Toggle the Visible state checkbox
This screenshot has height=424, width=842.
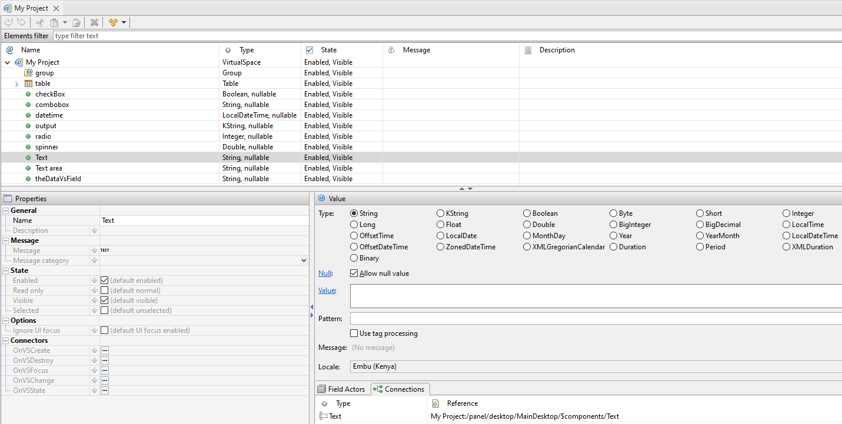(105, 301)
